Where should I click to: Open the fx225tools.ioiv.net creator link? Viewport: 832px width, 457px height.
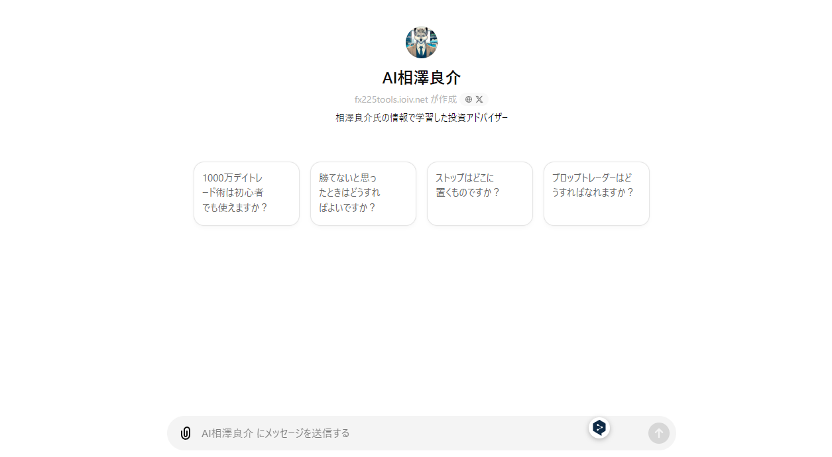[391, 99]
